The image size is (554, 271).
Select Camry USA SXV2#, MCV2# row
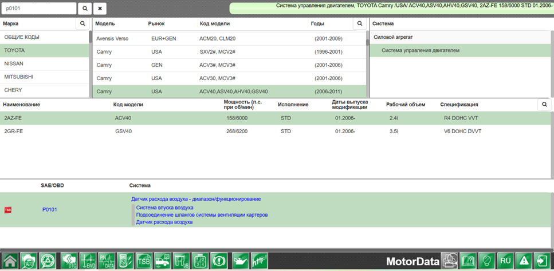click(229, 52)
